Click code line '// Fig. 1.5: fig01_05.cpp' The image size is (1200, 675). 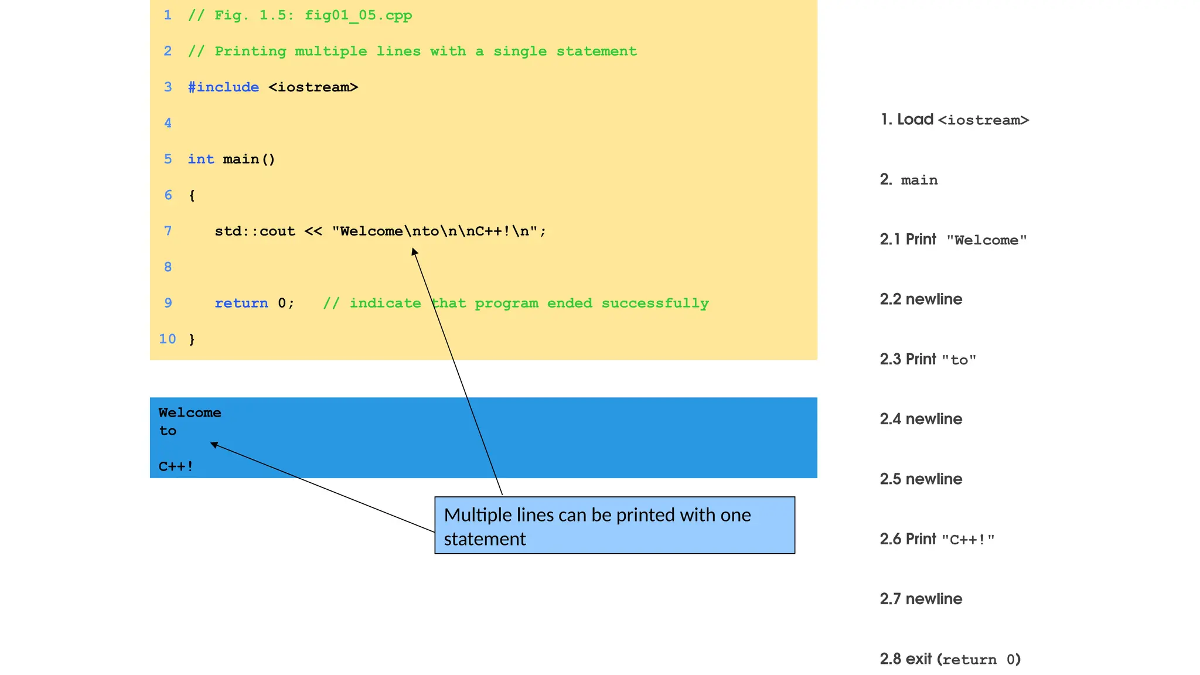tap(300, 15)
